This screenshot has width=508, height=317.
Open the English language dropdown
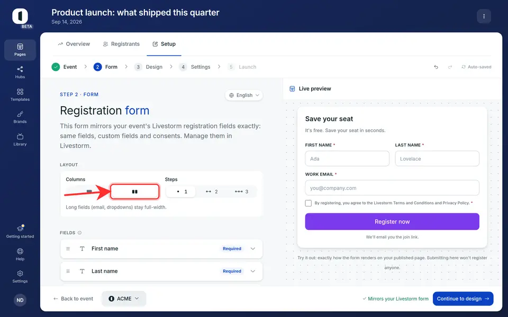244,95
